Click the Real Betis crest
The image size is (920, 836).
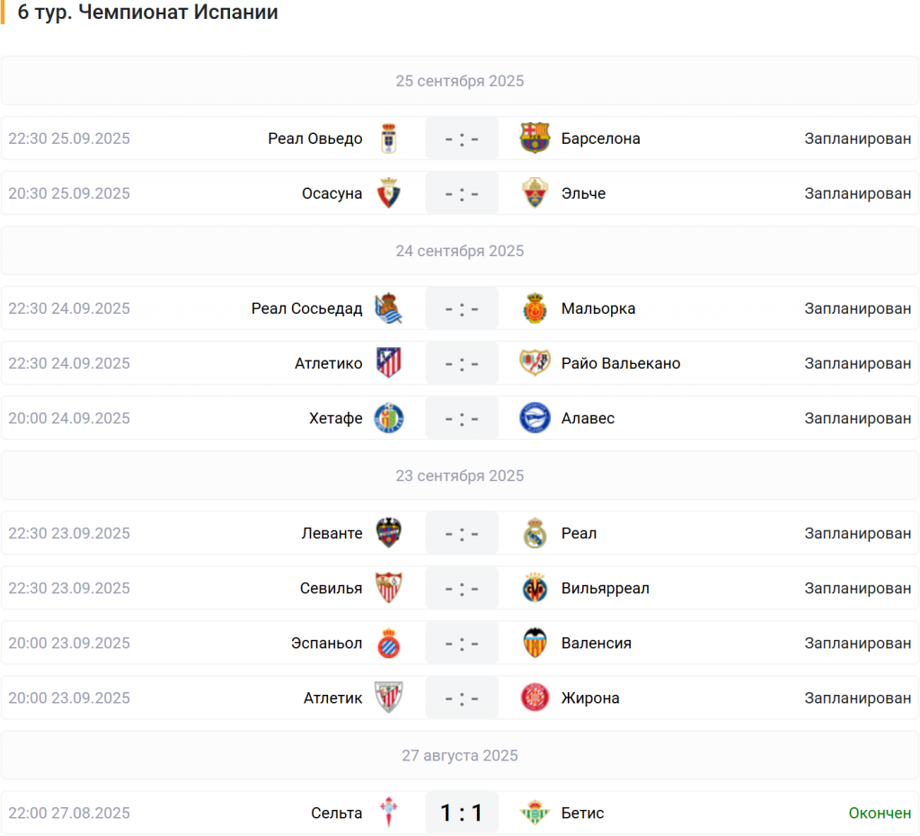pyautogui.click(x=535, y=813)
